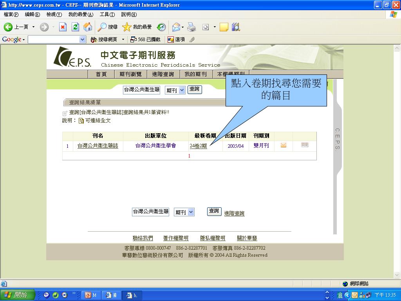401x301 pixels.
Task: Open the Search magnifier toolbar button
Action: [108, 27]
